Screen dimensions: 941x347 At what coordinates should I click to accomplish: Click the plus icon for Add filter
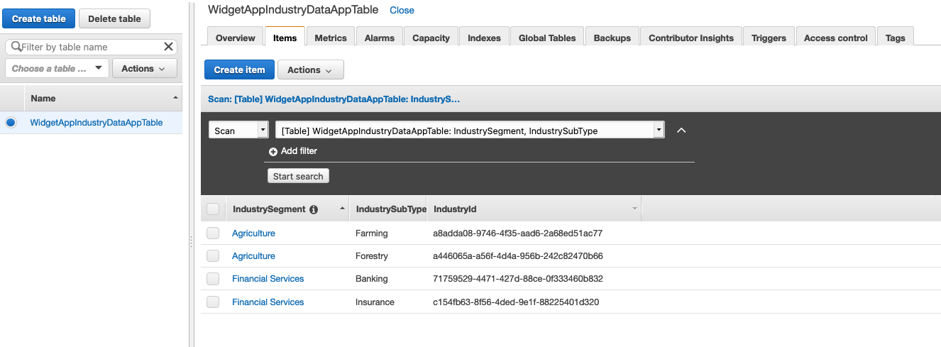point(273,151)
